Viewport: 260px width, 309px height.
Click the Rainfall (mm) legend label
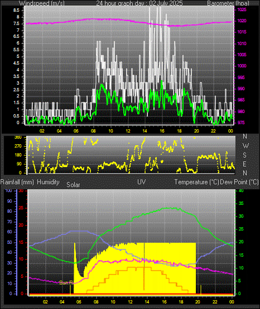17,182
